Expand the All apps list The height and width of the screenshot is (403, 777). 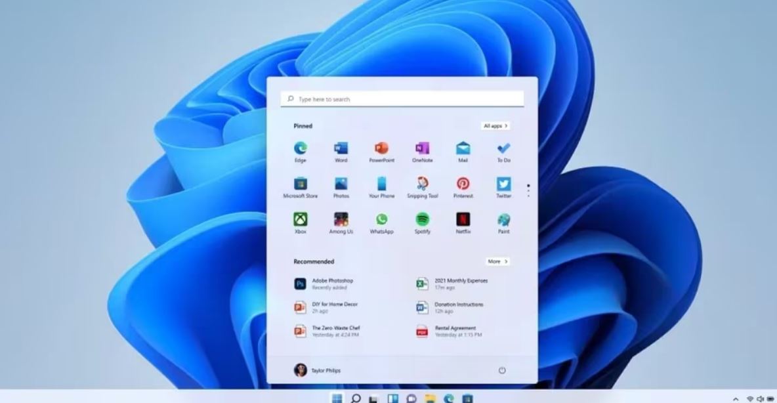(x=495, y=126)
